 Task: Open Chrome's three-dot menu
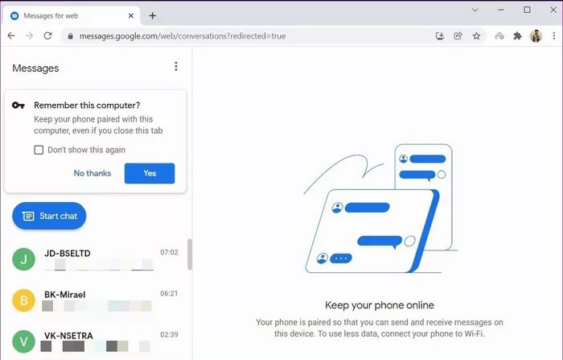(554, 35)
